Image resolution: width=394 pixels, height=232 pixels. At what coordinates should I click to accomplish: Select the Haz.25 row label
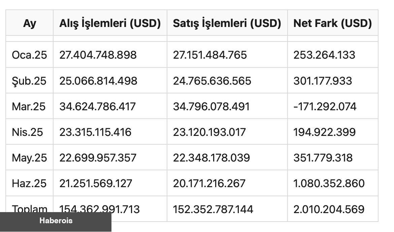click(x=29, y=183)
